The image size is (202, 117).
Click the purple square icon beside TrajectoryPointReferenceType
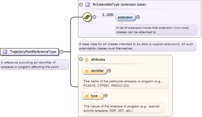click(x=5, y=52)
